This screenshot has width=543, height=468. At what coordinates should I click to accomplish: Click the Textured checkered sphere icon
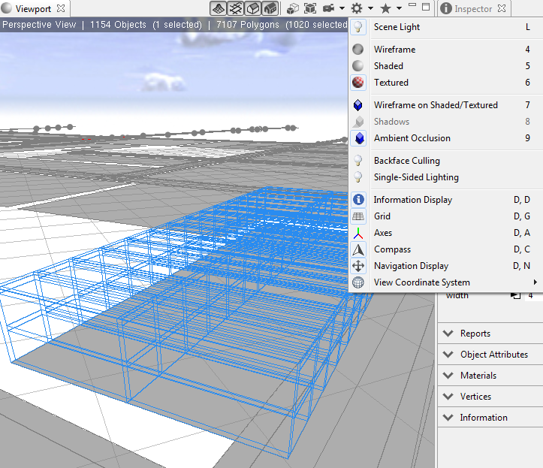point(358,83)
